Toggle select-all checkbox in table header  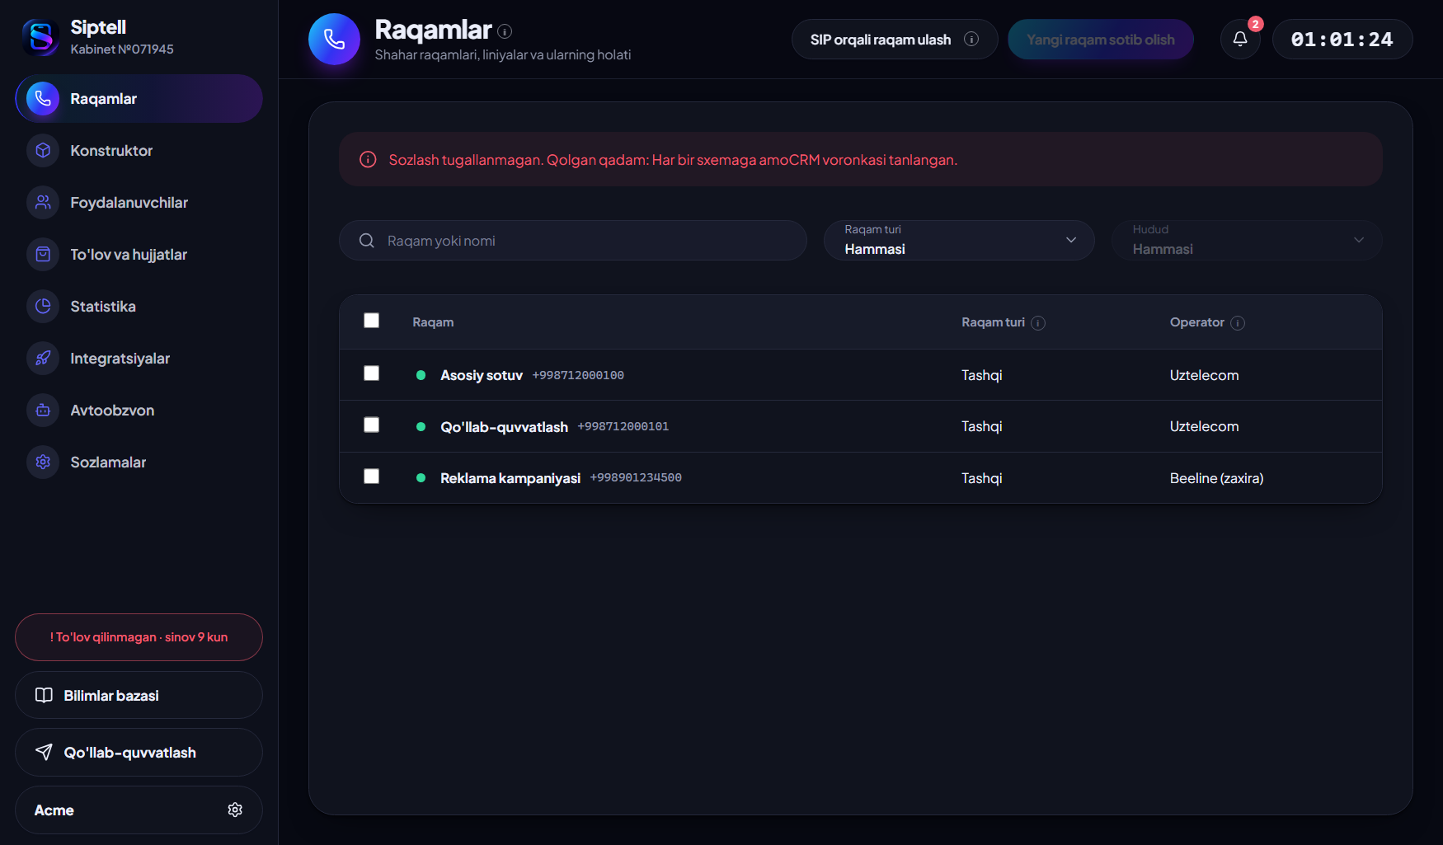[x=372, y=321]
